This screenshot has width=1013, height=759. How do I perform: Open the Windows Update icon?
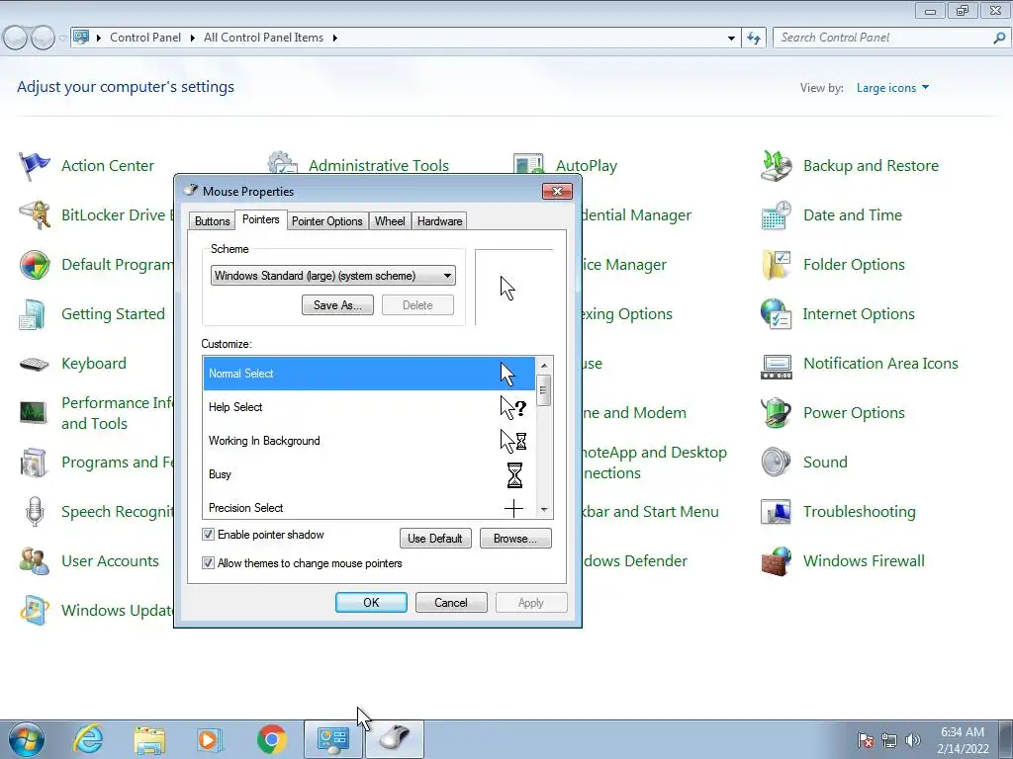pyautogui.click(x=35, y=611)
